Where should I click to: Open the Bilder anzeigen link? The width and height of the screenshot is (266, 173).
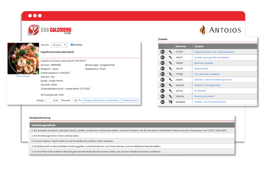pyautogui.click(x=23, y=76)
